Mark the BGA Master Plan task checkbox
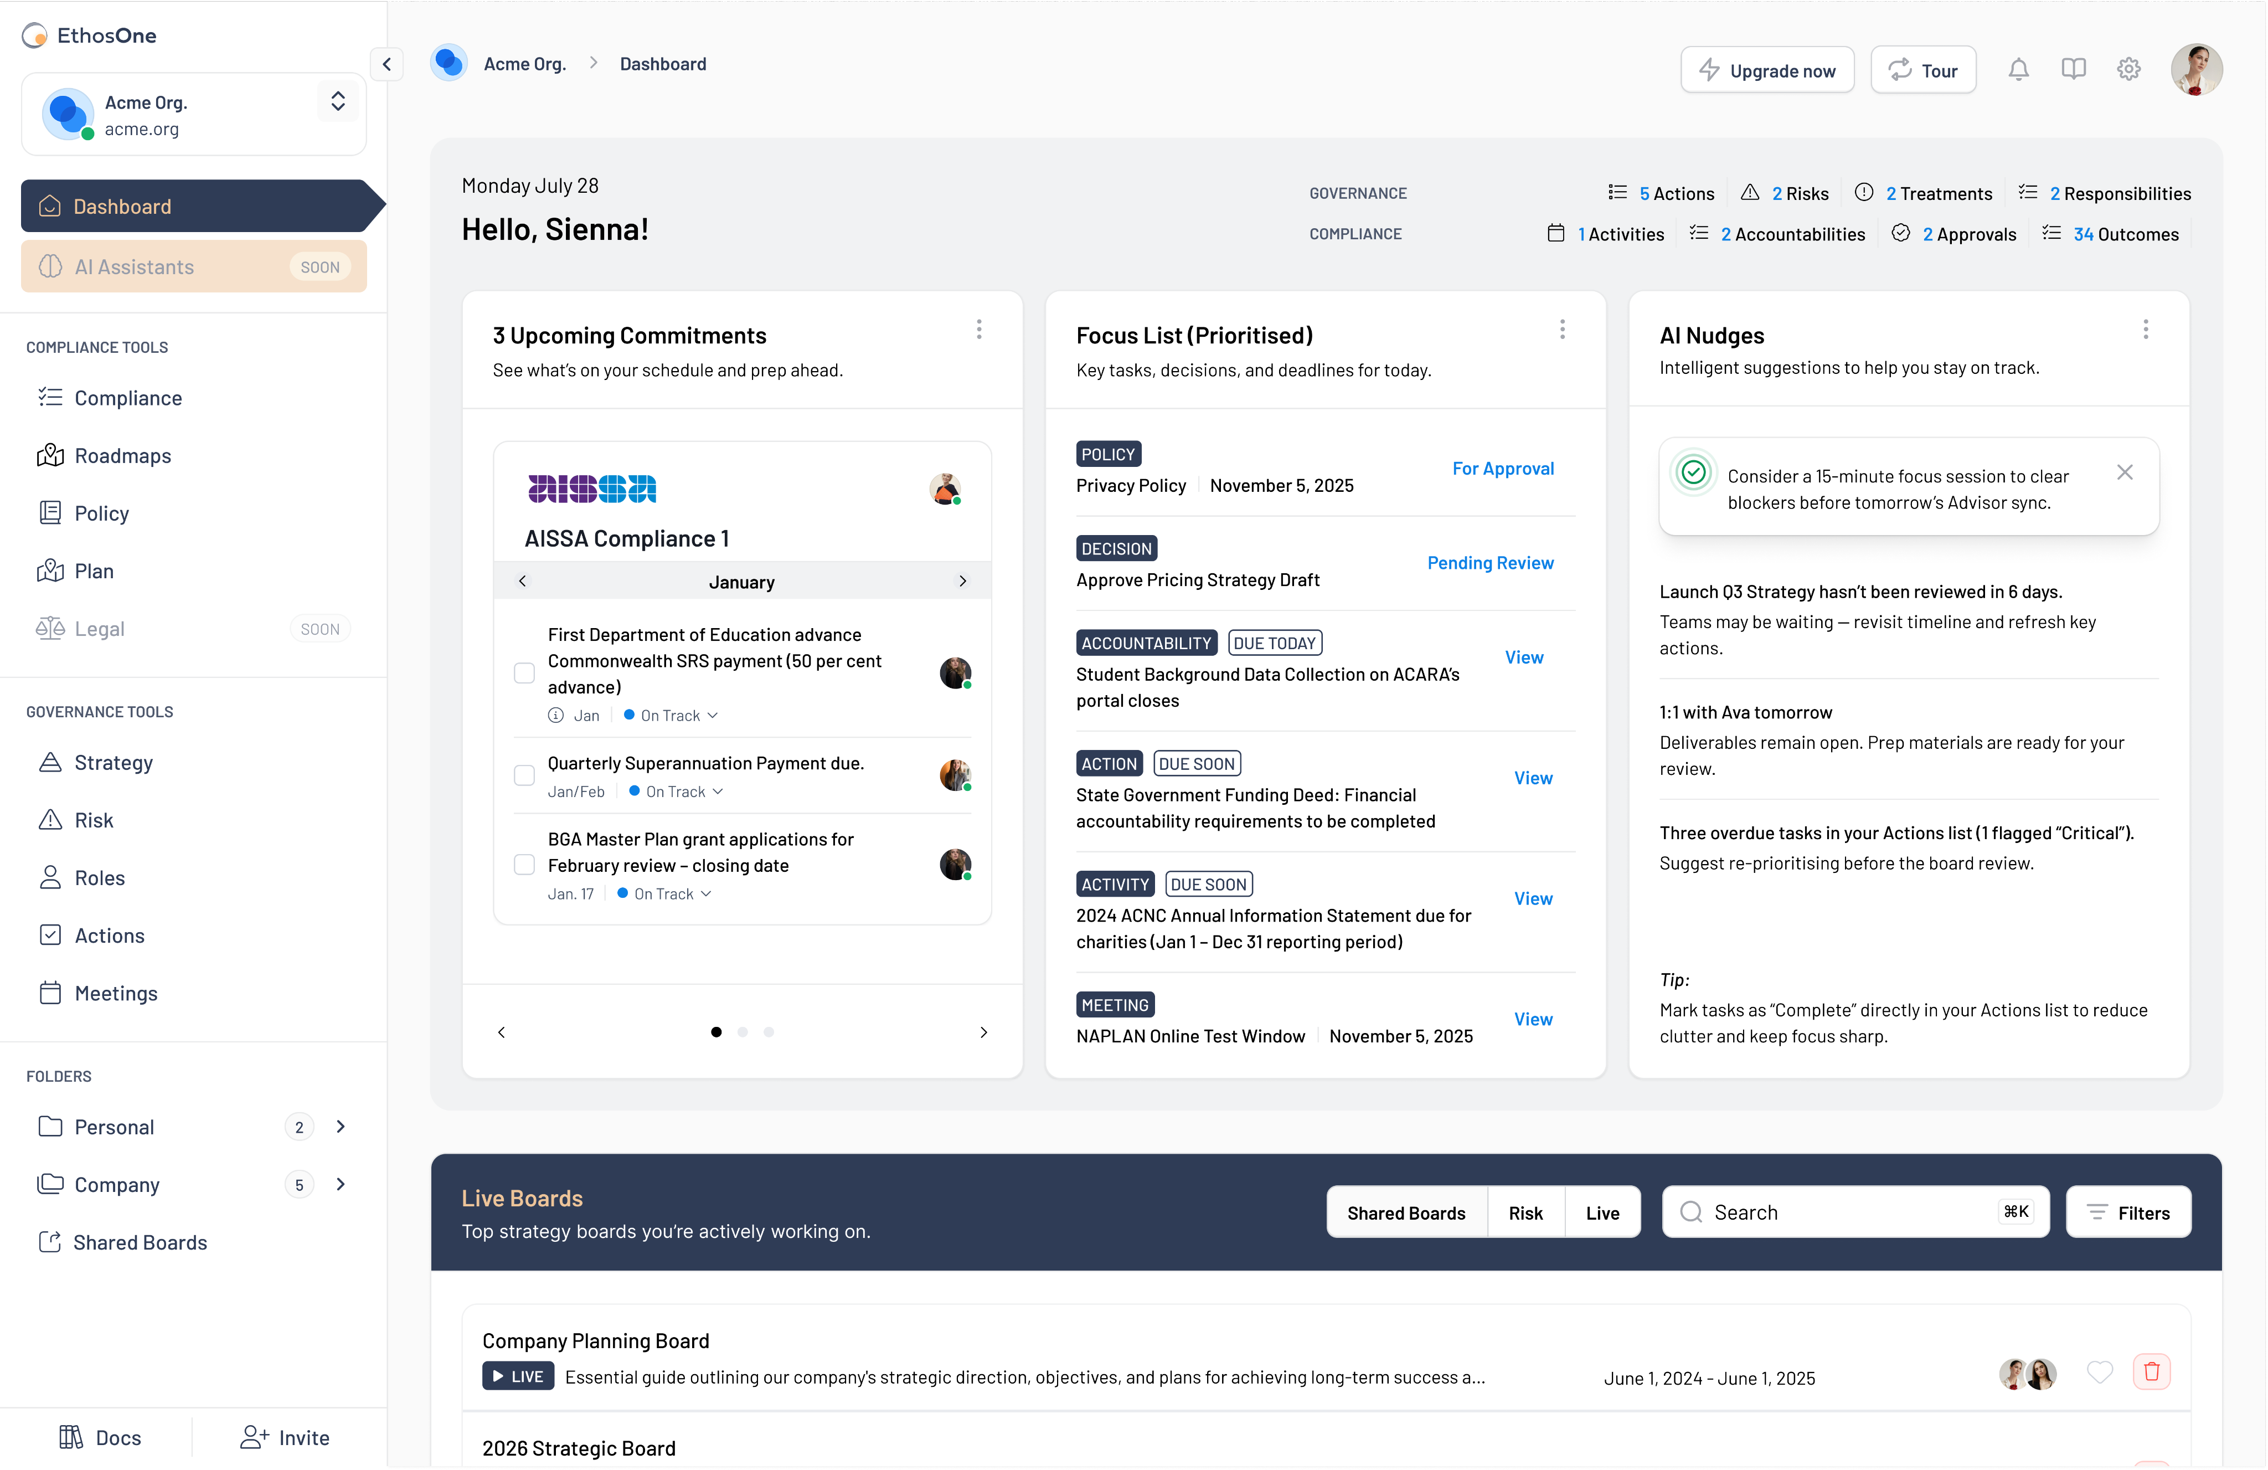The height and width of the screenshot is (1470, 2268). 524,865
